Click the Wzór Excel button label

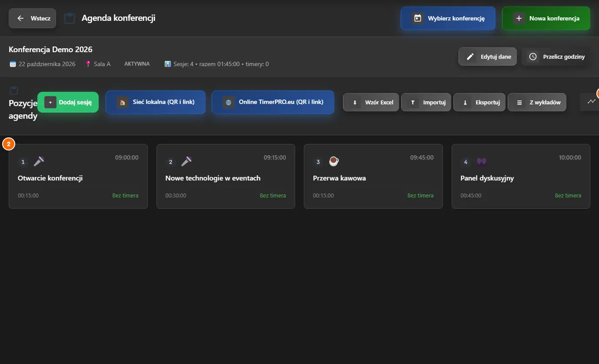point(379,103)
